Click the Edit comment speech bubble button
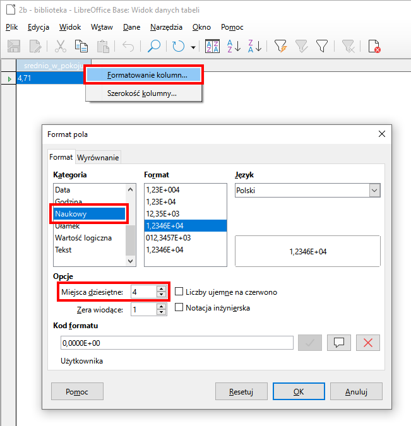Screen dimensions: 411x426 338,343
